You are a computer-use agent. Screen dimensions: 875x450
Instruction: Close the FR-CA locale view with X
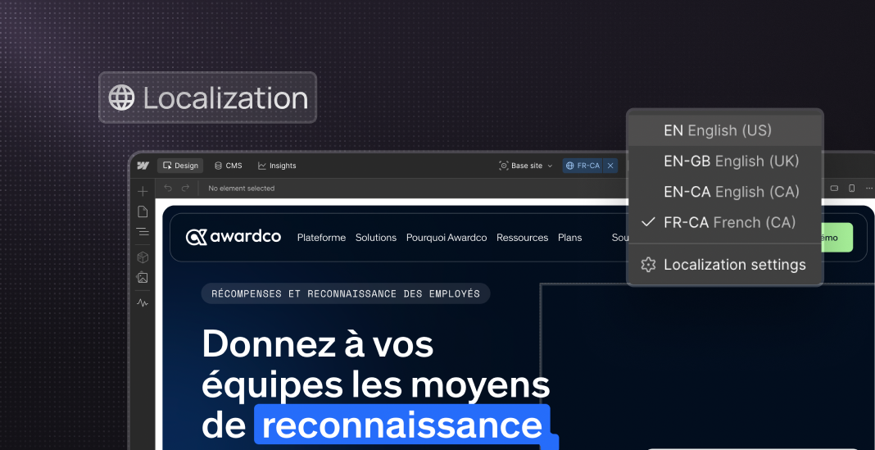pyautogui.click(x=610, y=166)
